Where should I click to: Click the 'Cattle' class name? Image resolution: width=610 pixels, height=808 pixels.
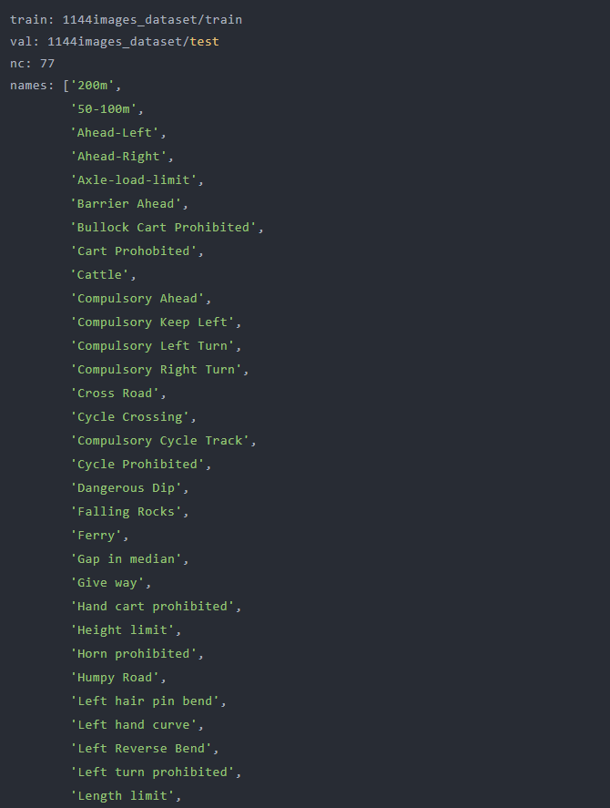coord(99,275)
